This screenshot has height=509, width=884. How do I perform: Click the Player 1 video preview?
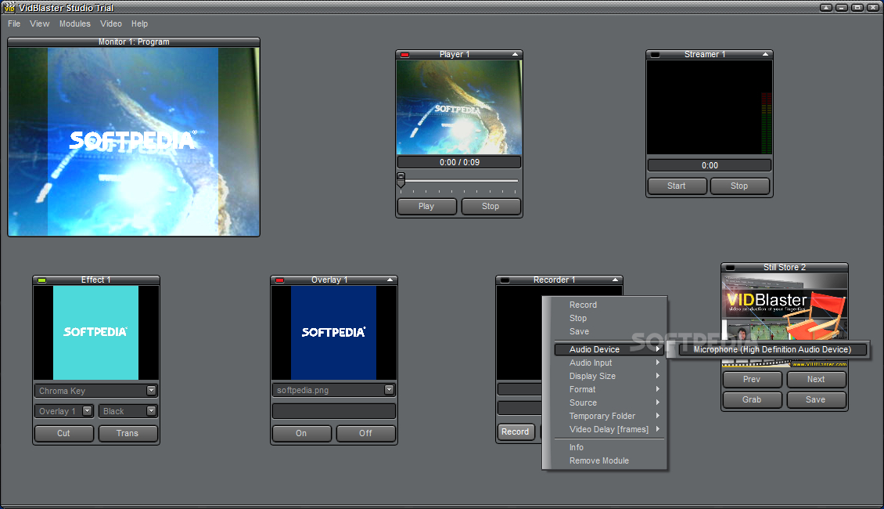click(x=459, y=107)
